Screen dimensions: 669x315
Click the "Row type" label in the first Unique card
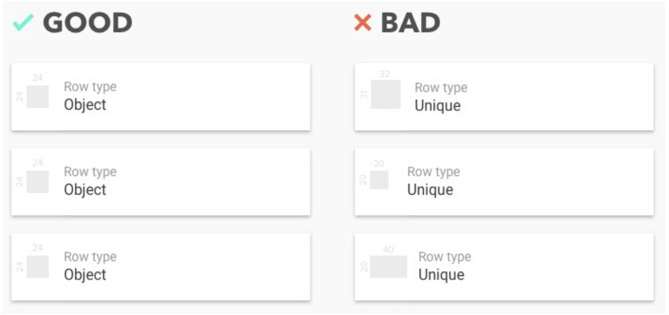coord(441,88)
